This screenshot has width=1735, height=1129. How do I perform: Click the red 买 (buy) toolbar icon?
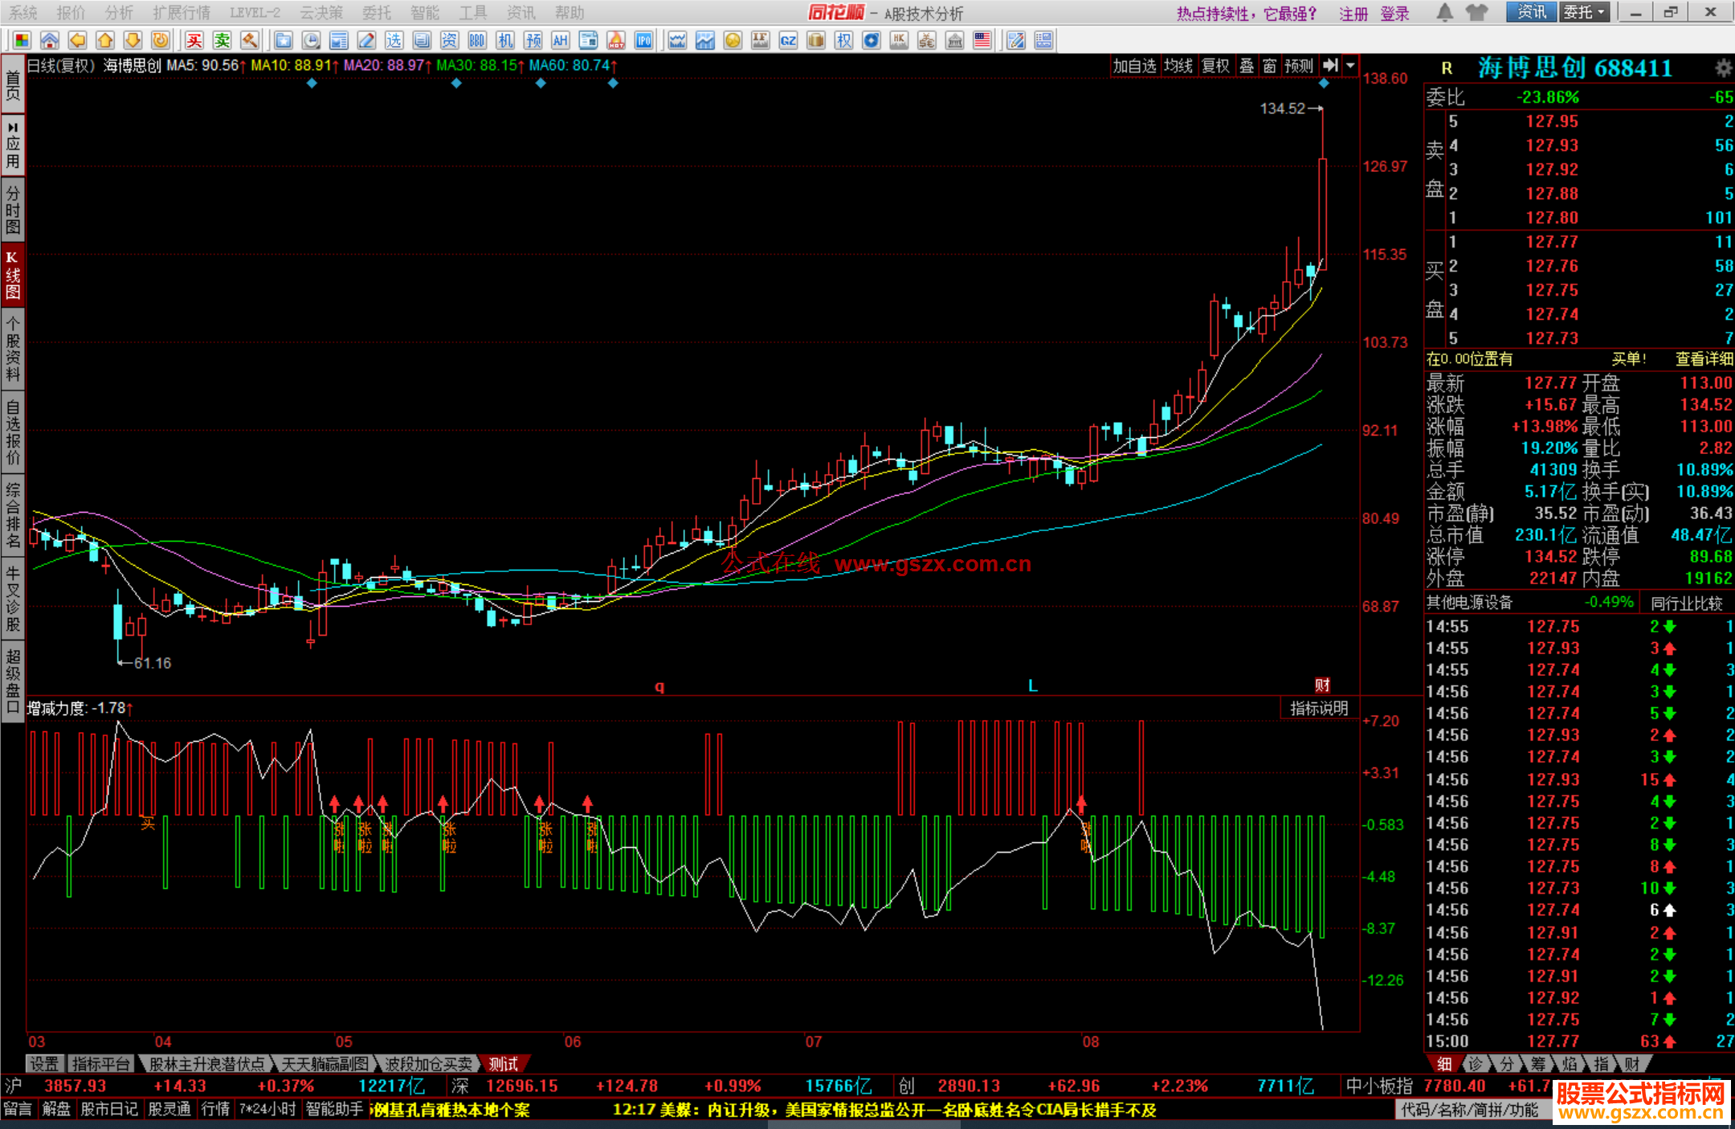click(x=194, y=40)
